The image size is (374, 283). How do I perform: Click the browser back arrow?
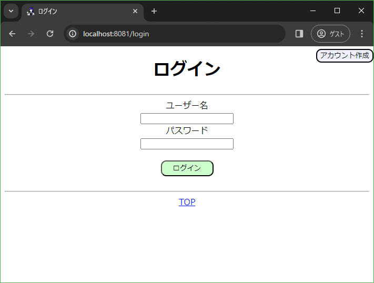[x=12, y=34]
